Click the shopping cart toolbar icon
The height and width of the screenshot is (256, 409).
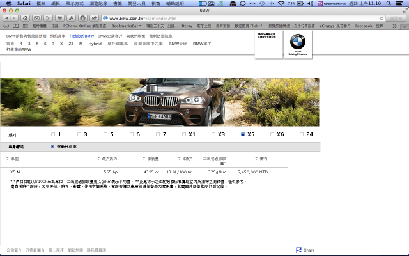click(59, 19)
